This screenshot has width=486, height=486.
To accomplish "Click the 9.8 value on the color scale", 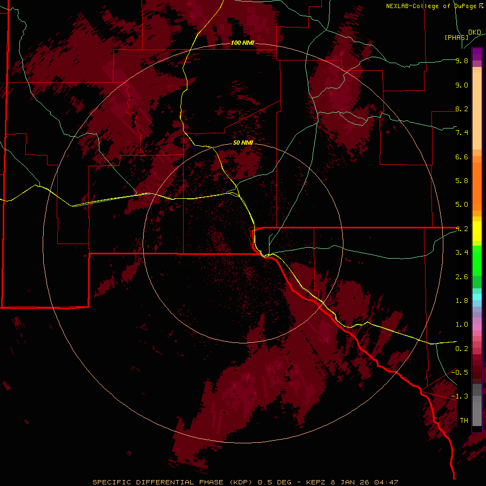I will pos(462,60).
